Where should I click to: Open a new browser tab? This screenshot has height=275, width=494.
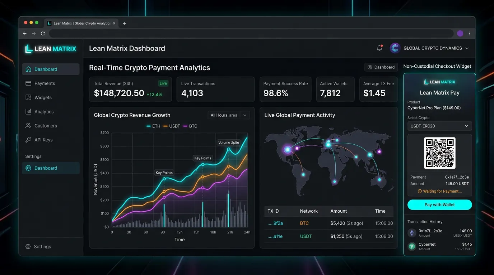pyautogui.click(x=125, y=23)
